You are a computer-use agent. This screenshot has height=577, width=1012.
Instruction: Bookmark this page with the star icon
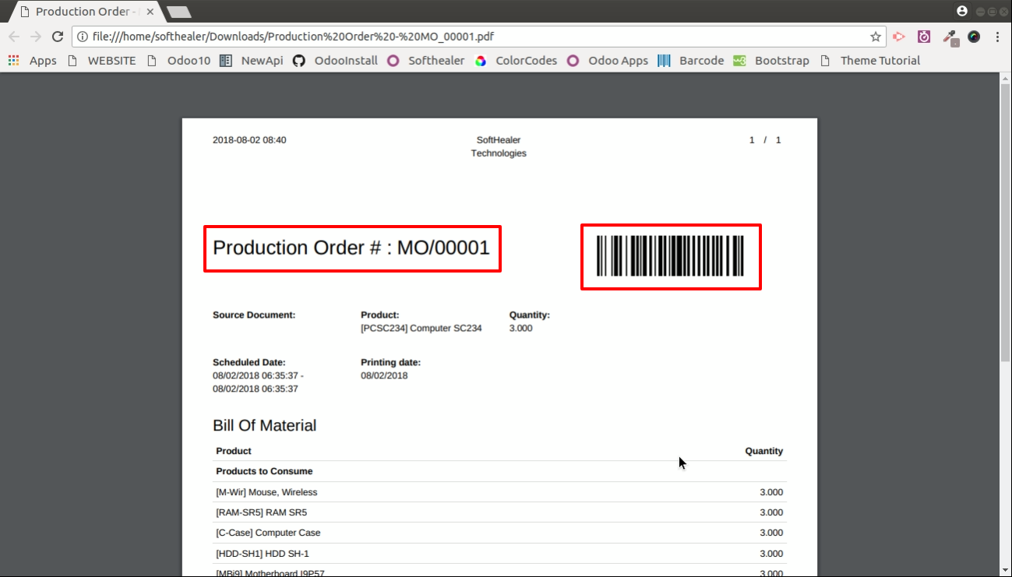876,37
